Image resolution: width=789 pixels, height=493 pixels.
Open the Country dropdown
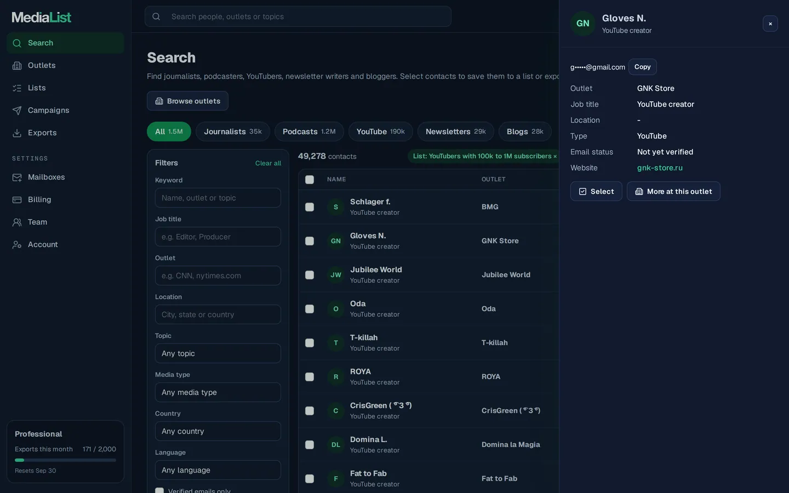(x=218, y=431)
